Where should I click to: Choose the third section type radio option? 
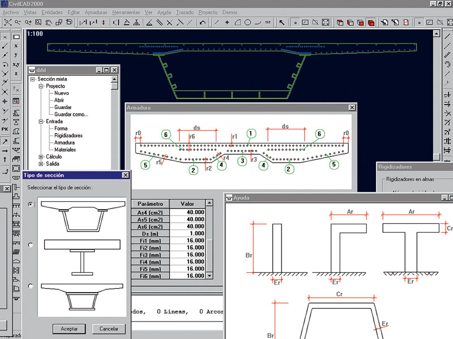[31, 286]
